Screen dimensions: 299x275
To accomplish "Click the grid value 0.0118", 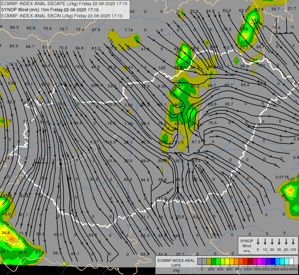I will (x=282, y=177).
